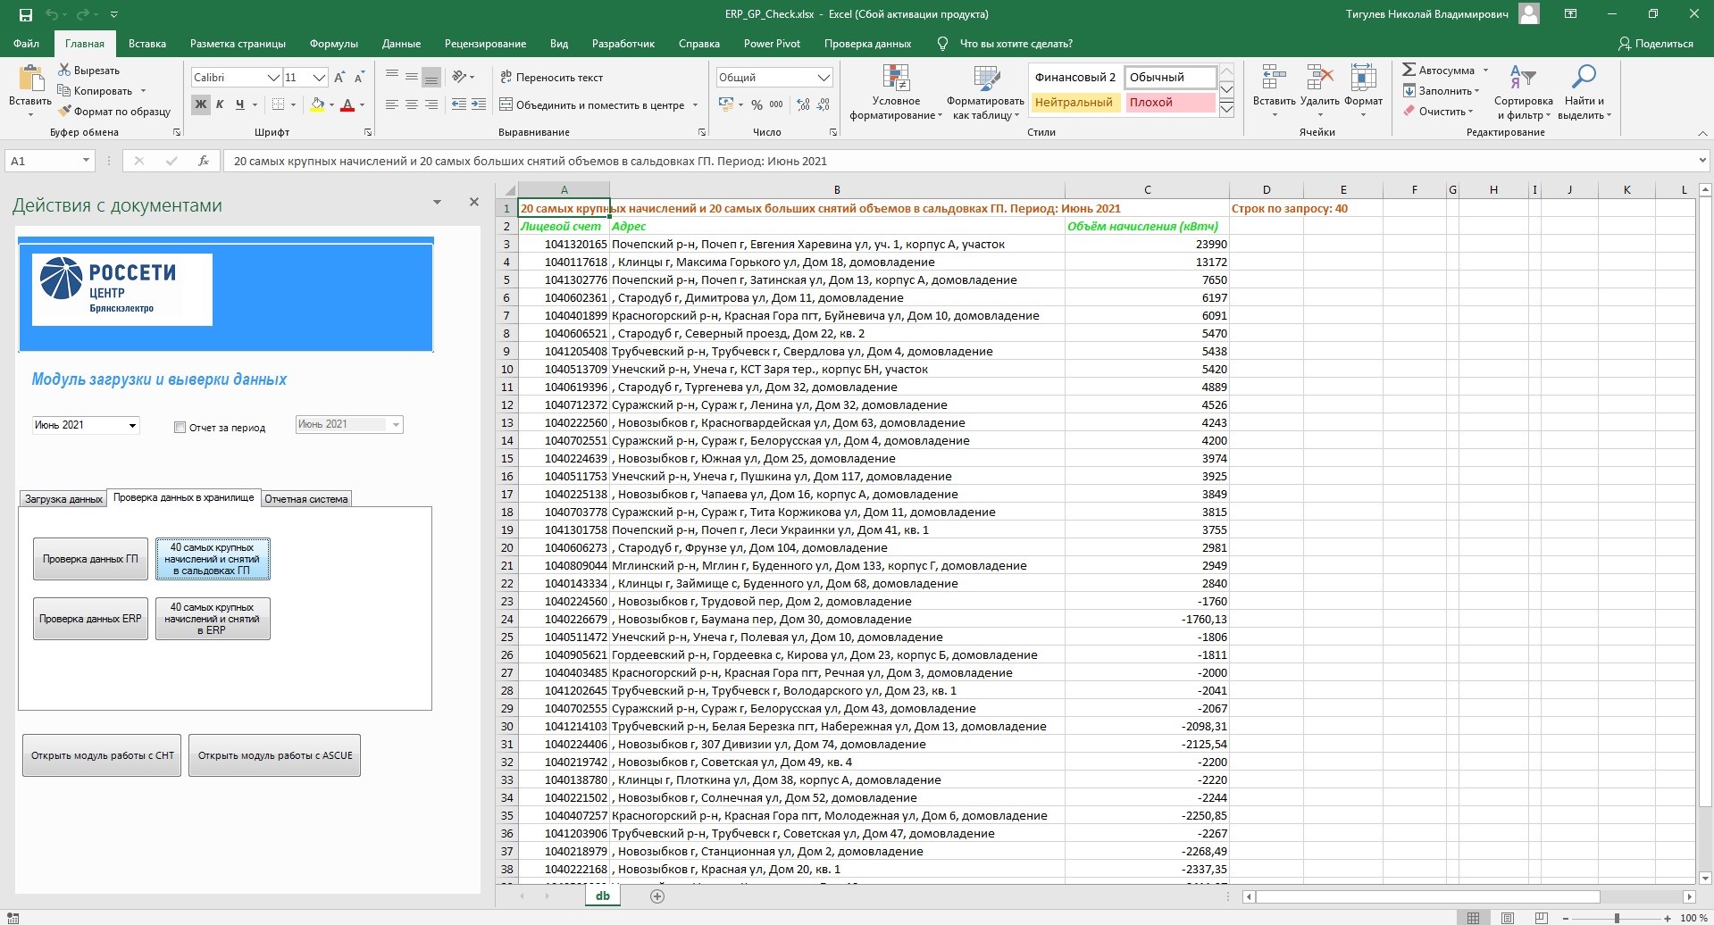1714x925 pixels.
Task: Click Открыть модуль работы с ASCUE
Action: [x=275, y=755]
